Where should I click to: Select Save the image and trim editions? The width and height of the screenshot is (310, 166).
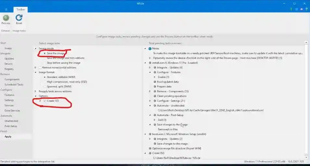click(x=45, y=58)
